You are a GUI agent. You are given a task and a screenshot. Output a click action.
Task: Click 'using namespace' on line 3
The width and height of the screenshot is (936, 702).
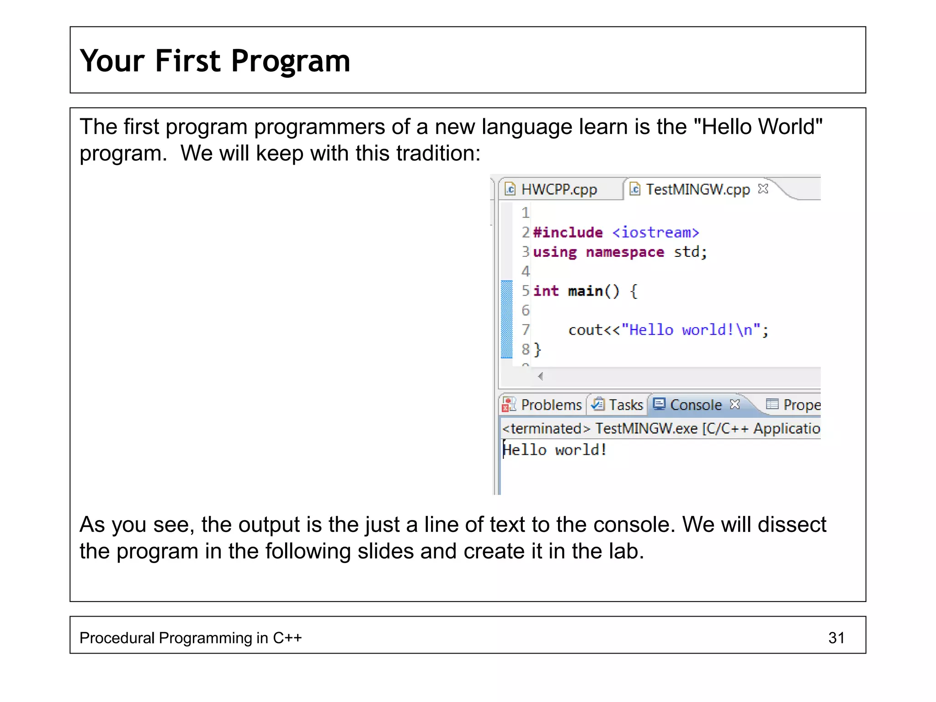click(x=599, y=253)
